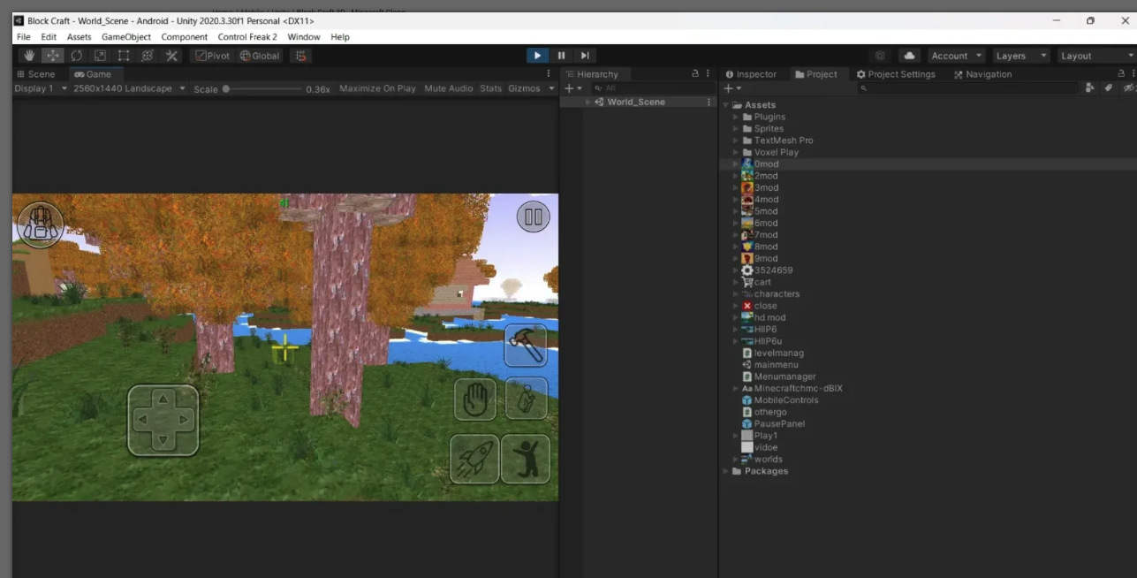
Task: Open the cloud services icon
Action: click(x=909, y=56)
